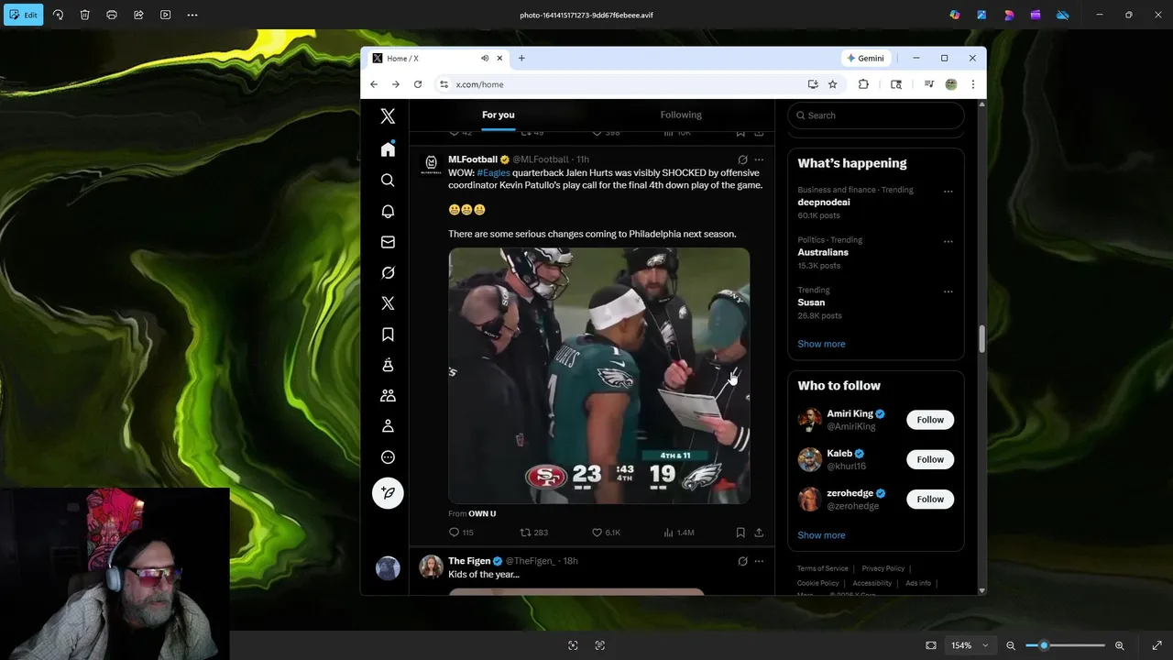This screenshot has height=660, width=1173.
Task: Click Grok icon on the MLFootball post
Action: [x=742, y=159]
